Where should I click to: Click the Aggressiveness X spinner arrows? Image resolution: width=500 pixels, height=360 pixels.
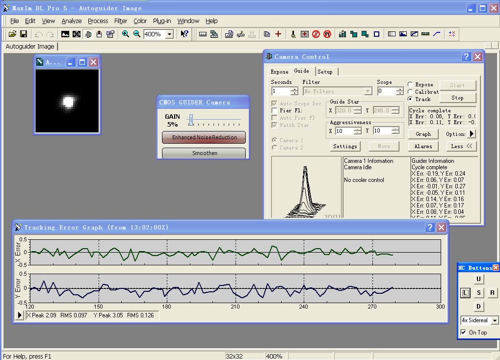pos(358,131)
